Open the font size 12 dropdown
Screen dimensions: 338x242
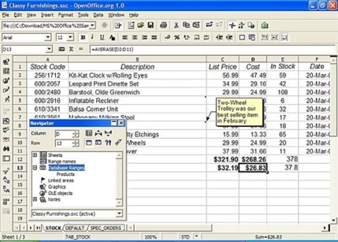70,37
